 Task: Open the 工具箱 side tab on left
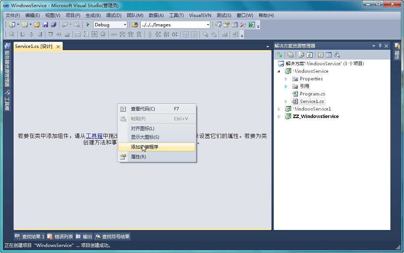pyautogui.click(x=7, y=100)
